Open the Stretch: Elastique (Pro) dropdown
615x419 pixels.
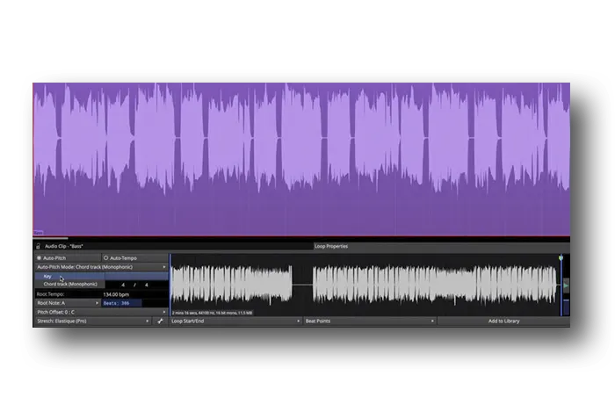click(93, 321)
